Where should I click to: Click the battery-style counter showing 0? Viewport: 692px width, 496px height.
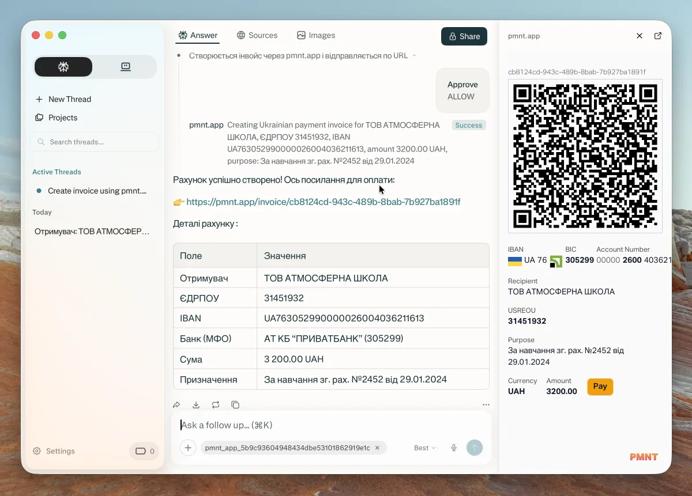145,451
